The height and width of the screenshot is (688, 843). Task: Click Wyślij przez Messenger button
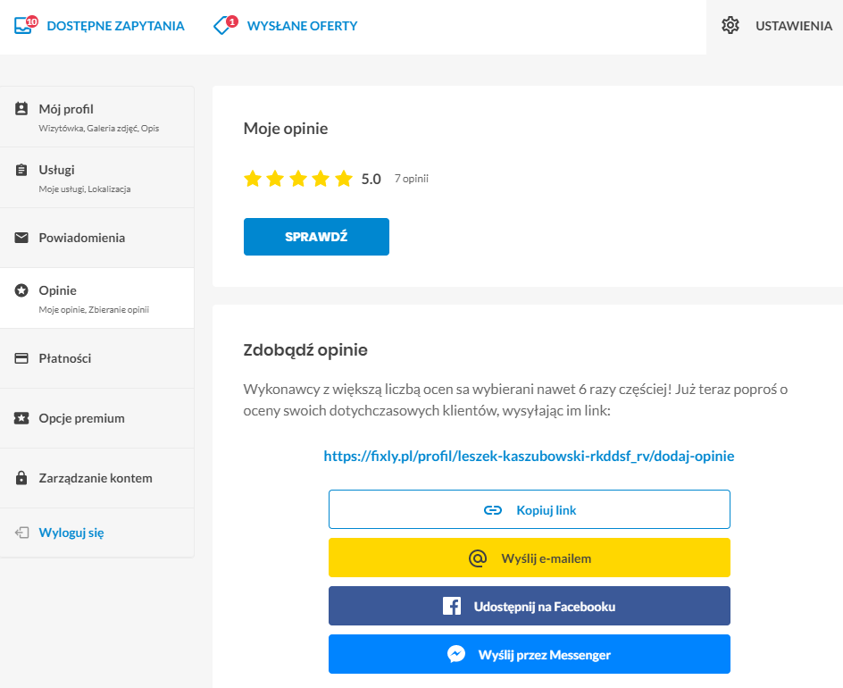[530, 654]
